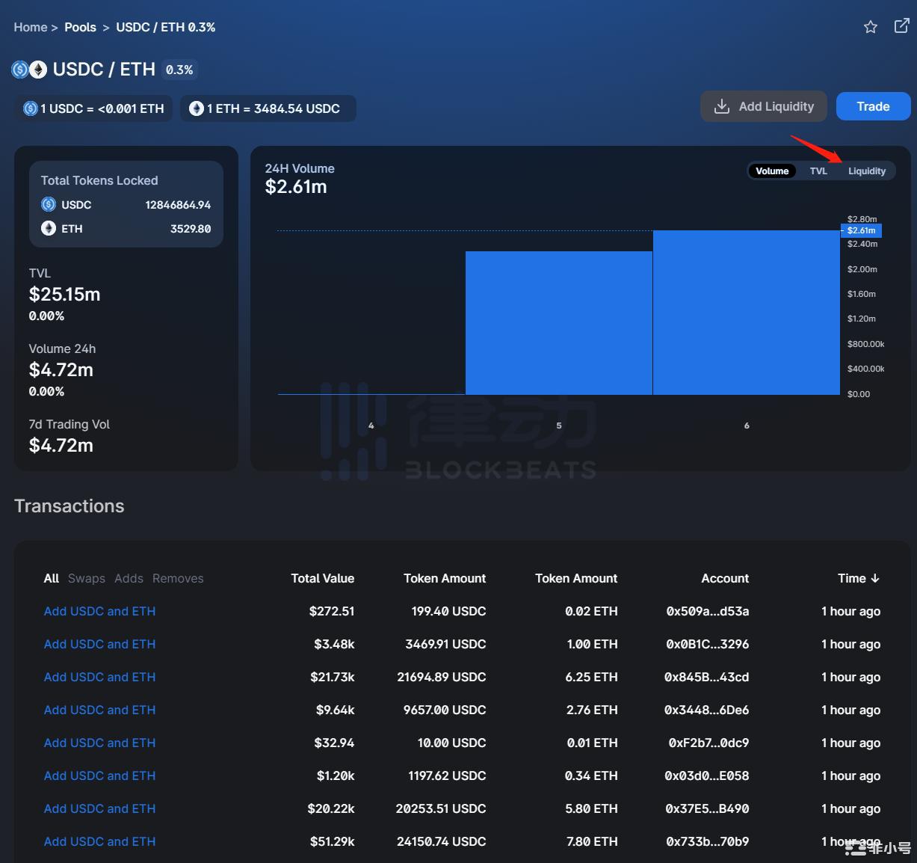The image size is (917, 863).
Task: Click the favorite star icon
Action: (x=871, y=27)
